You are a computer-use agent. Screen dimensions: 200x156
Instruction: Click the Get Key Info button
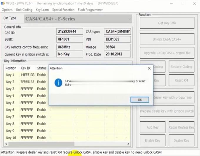click(x=167, y=23)
